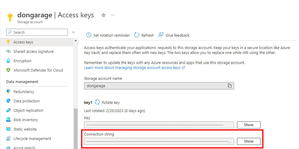Click the Data management section heading
Screen dimensions: 299x149
[x=22, y=82]
